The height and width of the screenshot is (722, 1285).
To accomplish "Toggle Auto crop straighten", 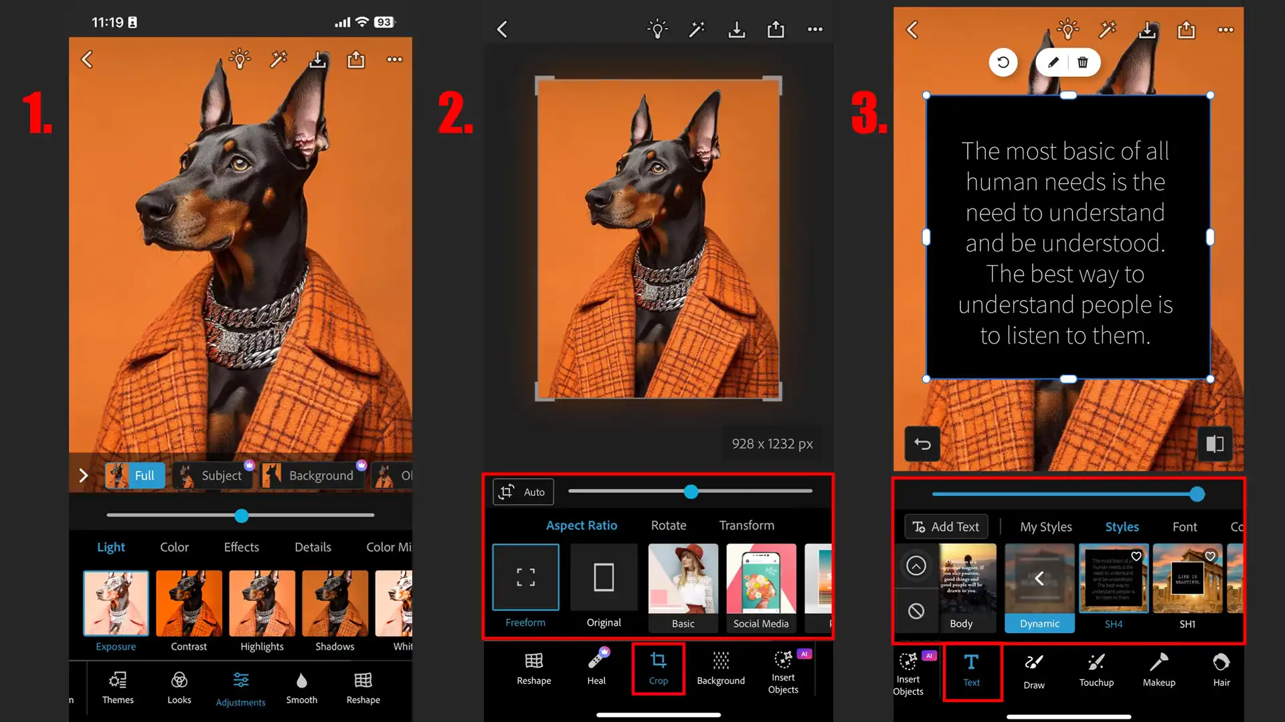I will [x=523, y=492].
